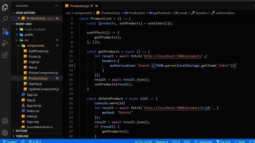Select JavaScript language mode in status bar
This screenshot has width=255, height=143.
pos(203,141)
